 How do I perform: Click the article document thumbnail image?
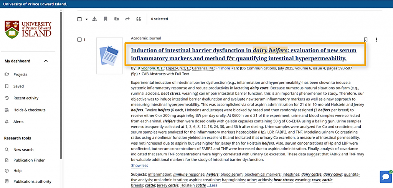(x=109, y=55)
